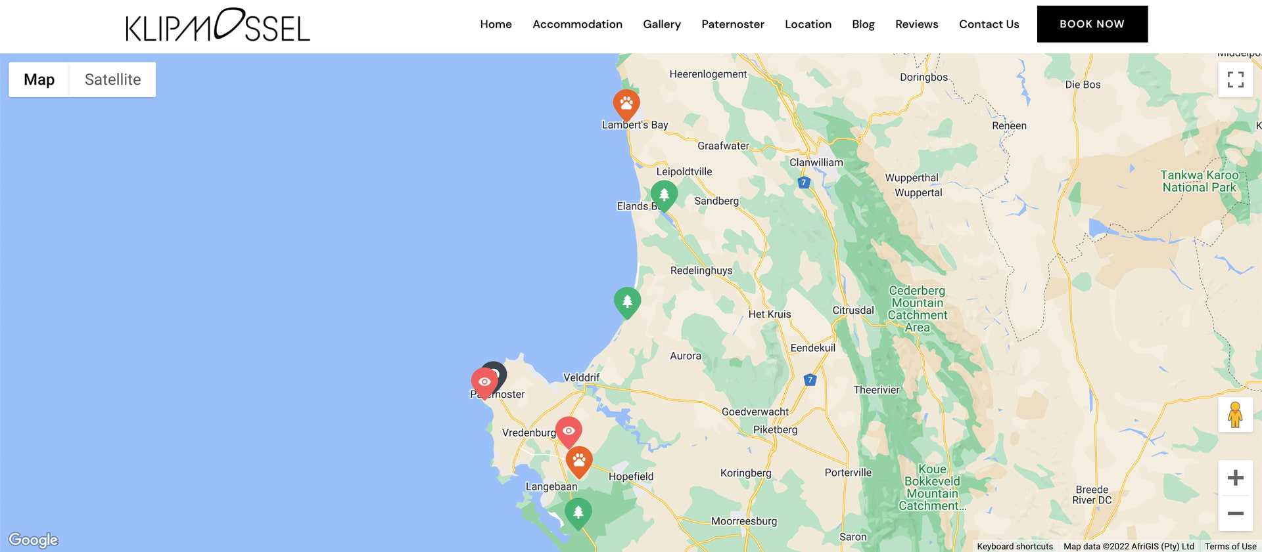Viewport: 1262px width, 552px height.
Task: Open the Terms of Use link
Action: point(1230,546)
